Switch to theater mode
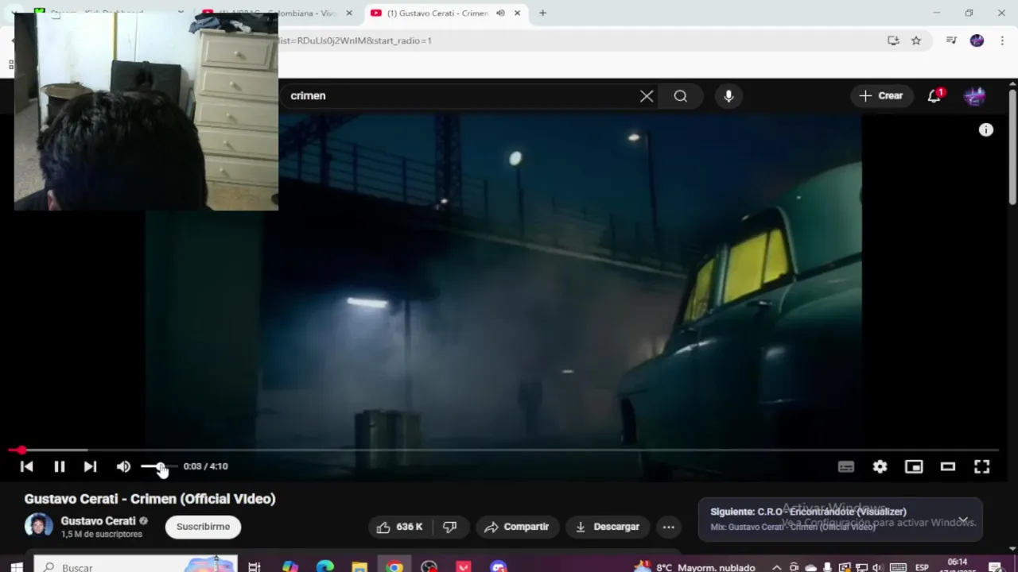 (947, 467)
